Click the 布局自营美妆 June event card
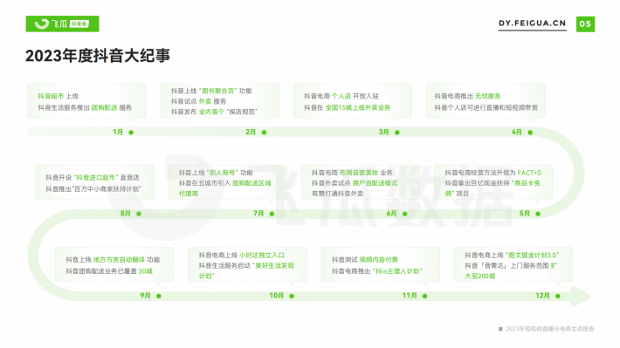Image resolution: width=620 pixels, height=348 pixels. 361,182
